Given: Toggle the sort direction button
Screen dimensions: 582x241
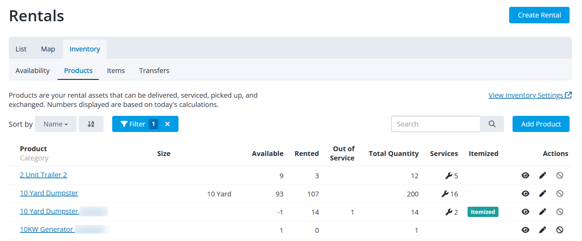Looking at the screenshot, I should click(x=91, y=124).
